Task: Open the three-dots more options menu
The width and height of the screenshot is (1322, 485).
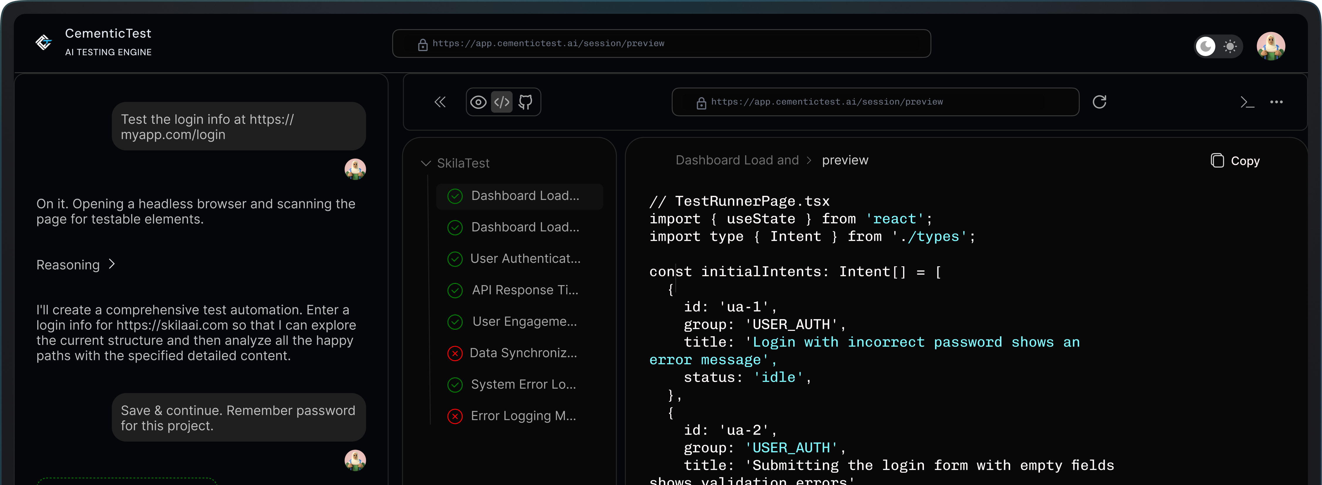Action: coord(1276,102)
